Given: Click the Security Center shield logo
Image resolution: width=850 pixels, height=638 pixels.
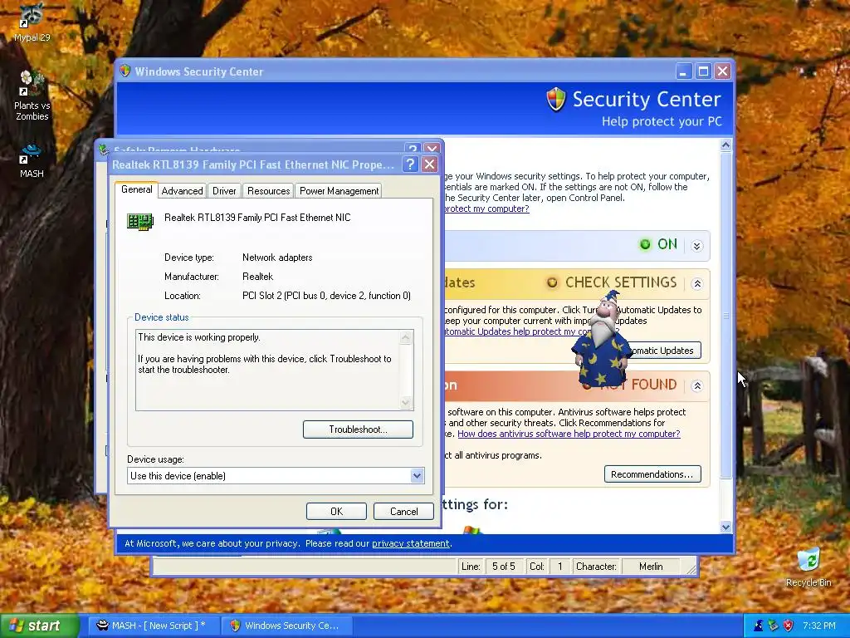Looking at the screenshot, I should (x=556, y=100).
